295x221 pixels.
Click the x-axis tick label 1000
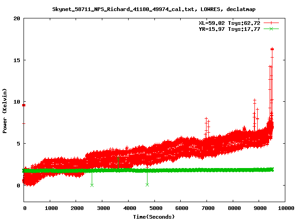tap(51, 208)
